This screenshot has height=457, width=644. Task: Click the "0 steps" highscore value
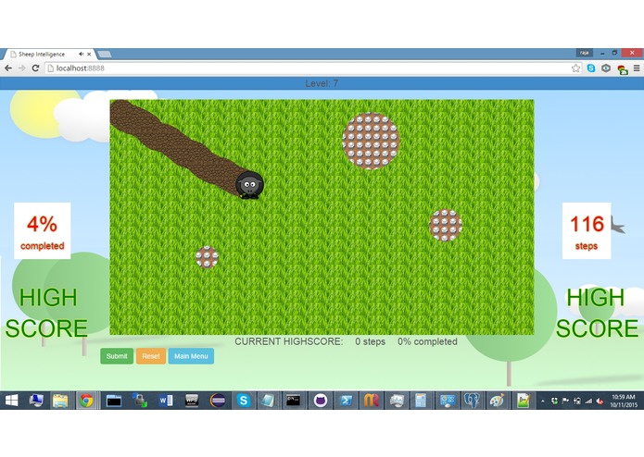coord(370,341)
